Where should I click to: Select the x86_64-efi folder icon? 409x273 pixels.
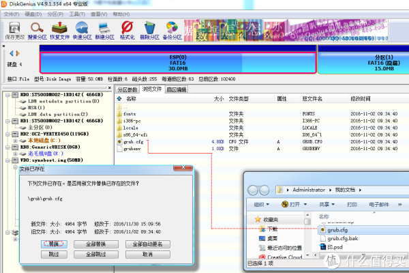pos(119,134)
